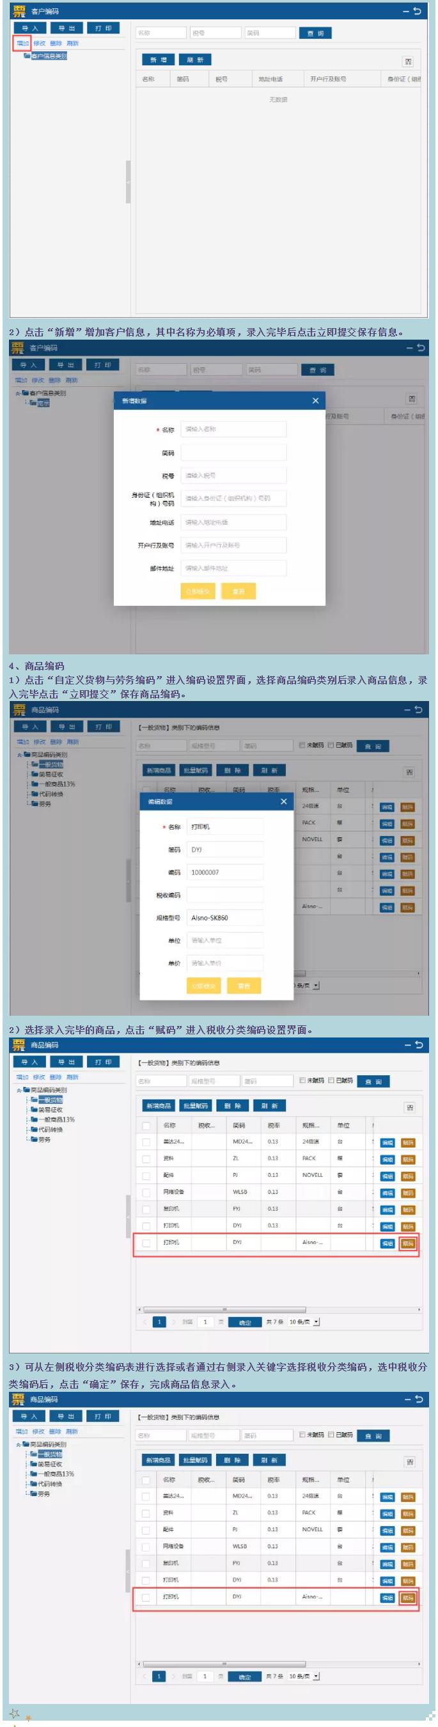The image size is (438, 1727).
Task: Click 编辑 for 配件 row in last screenshot
Action: point(387,1531)
